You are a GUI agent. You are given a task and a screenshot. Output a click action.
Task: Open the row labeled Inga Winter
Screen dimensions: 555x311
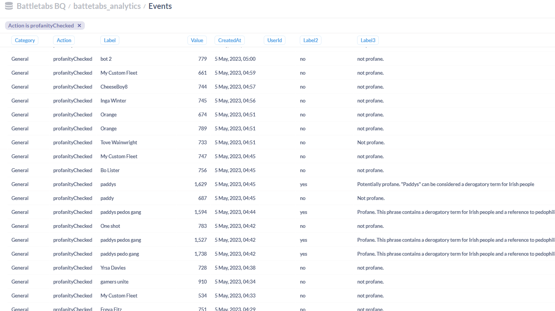point(113,101)
